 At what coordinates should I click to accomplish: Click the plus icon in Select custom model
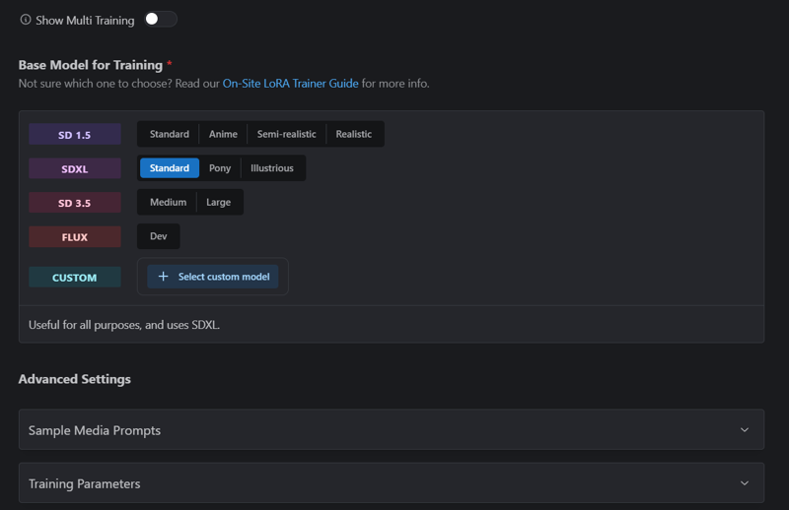[163, 277]
